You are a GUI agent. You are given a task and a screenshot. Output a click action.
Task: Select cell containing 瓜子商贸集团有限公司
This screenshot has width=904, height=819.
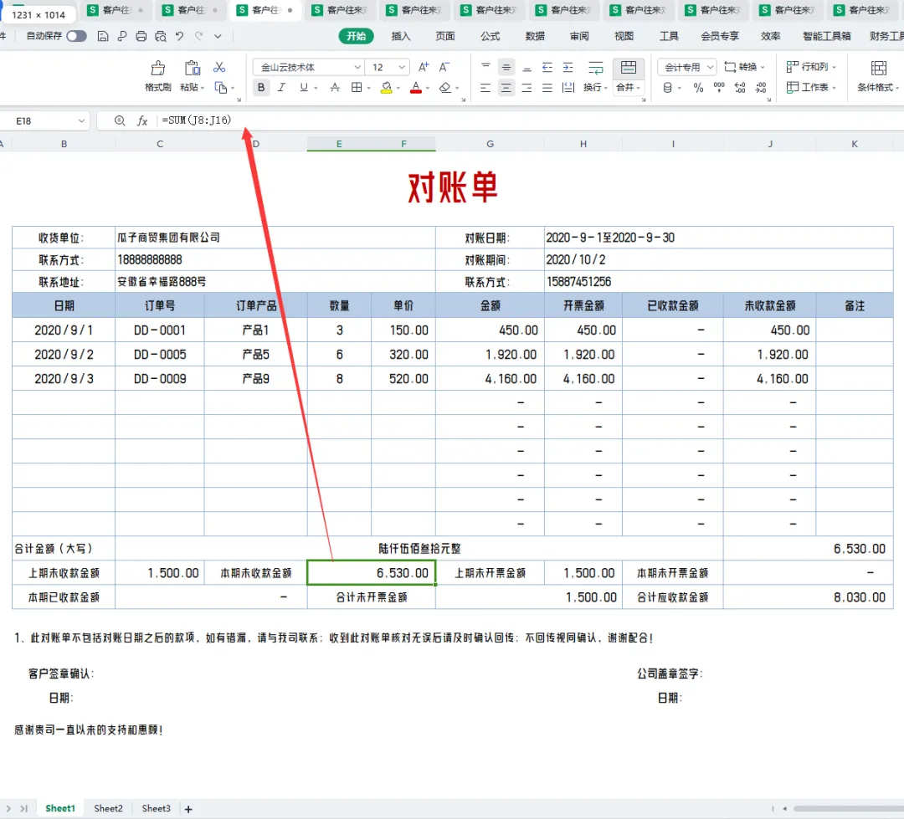(x=275, y=238)
